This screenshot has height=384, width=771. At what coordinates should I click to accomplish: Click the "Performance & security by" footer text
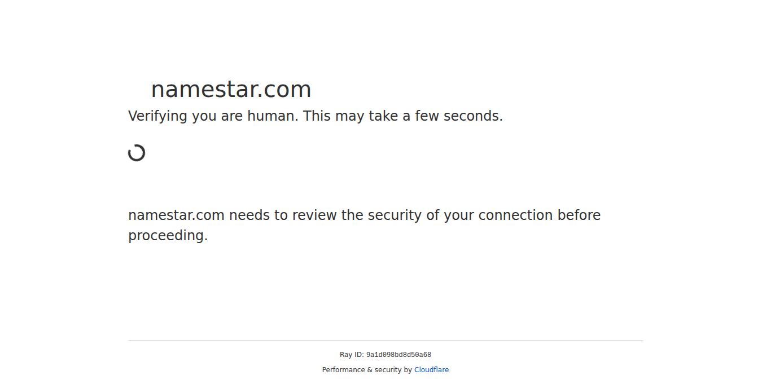[x=367, y=370]
